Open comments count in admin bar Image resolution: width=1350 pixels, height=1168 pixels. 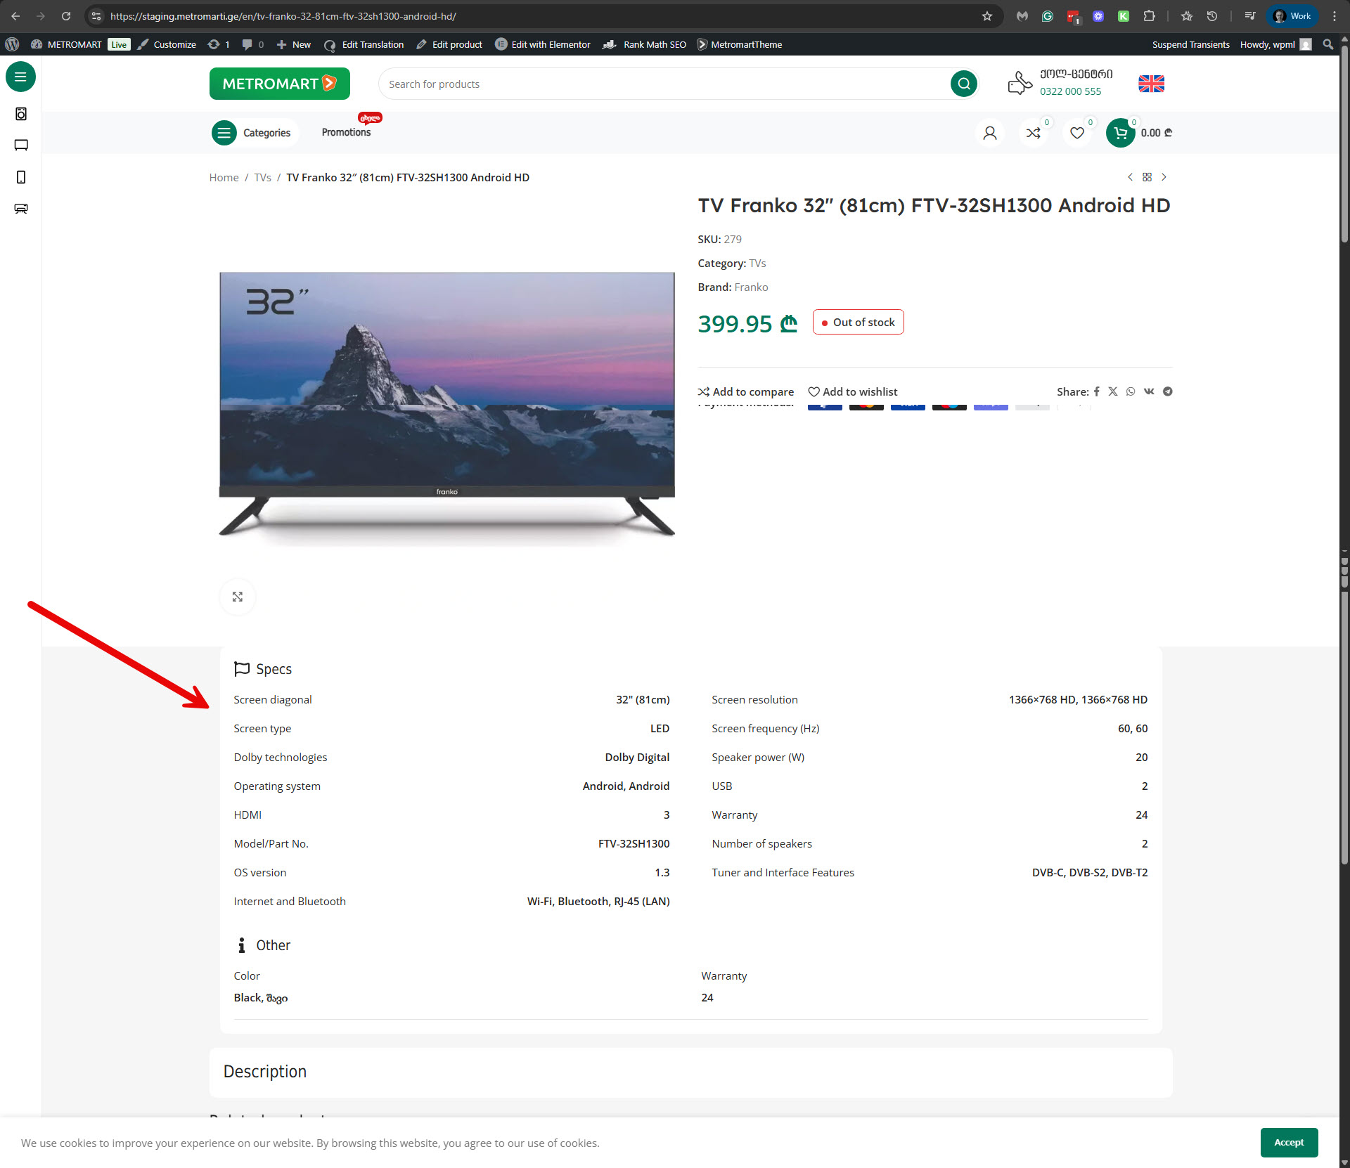click(x=252, y=44)
